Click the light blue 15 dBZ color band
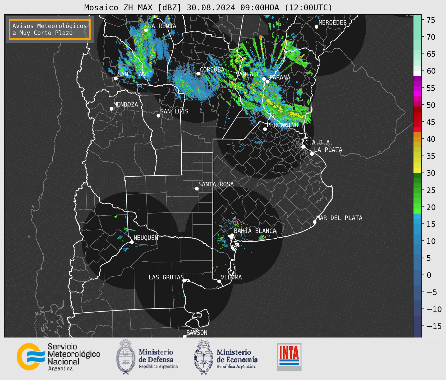This screenshot has width=446, height=380. 417,224
